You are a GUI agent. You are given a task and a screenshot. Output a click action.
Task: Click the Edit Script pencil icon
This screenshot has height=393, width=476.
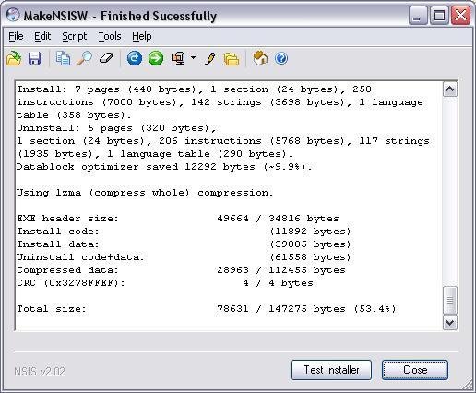[x=210, y=58]
